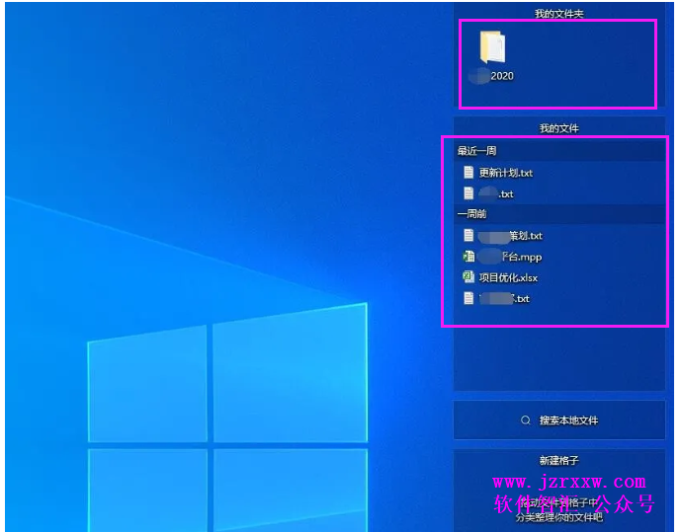Click the 更新计划.txt file icon

(x=468, y=173)
